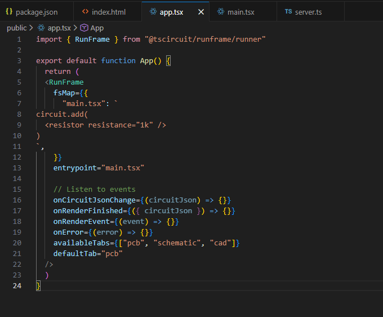Image resolution: width=383 pixels, height=317 pixels.
Task: Switch to the index.html tab
Action: 109,11
